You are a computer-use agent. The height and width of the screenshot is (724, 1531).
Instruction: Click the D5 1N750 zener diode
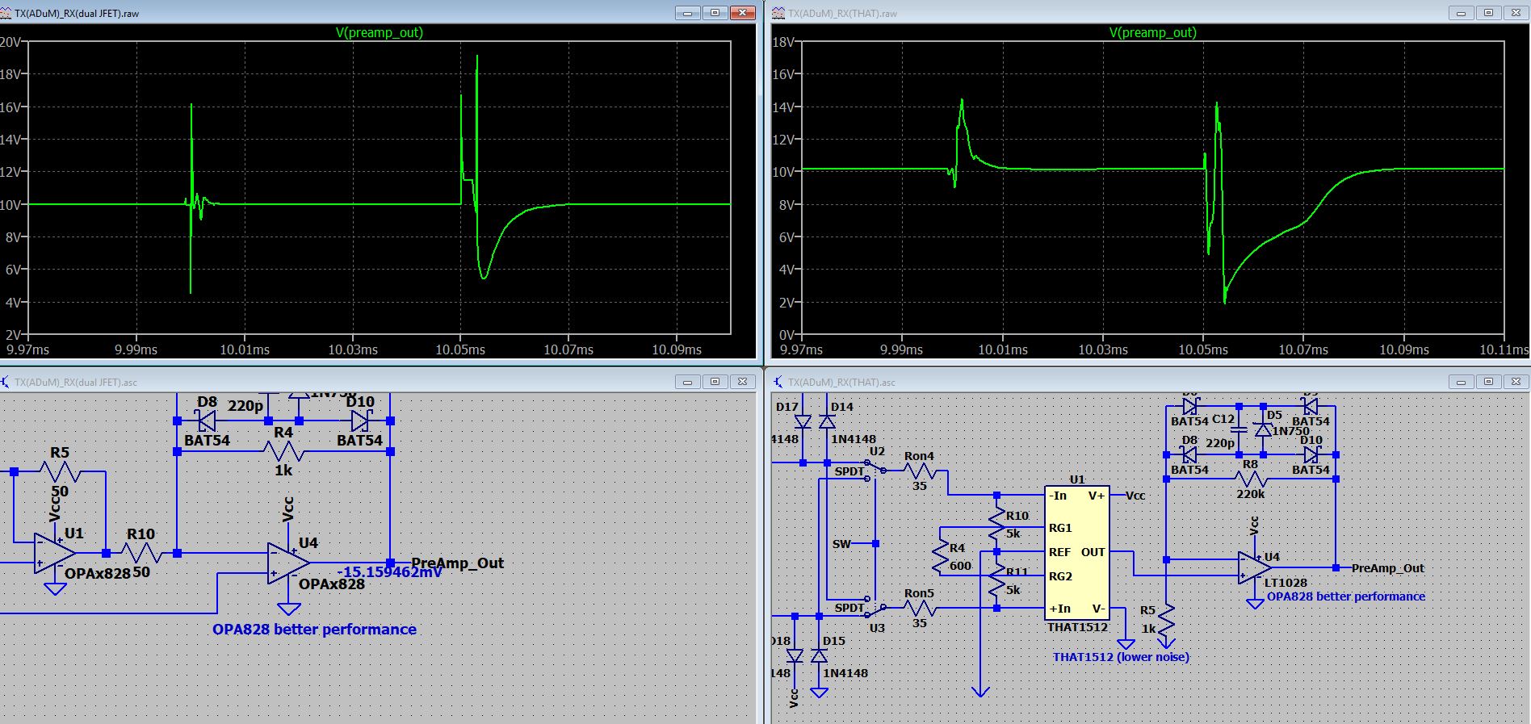pyautogui.click(x=1263, y=430)
